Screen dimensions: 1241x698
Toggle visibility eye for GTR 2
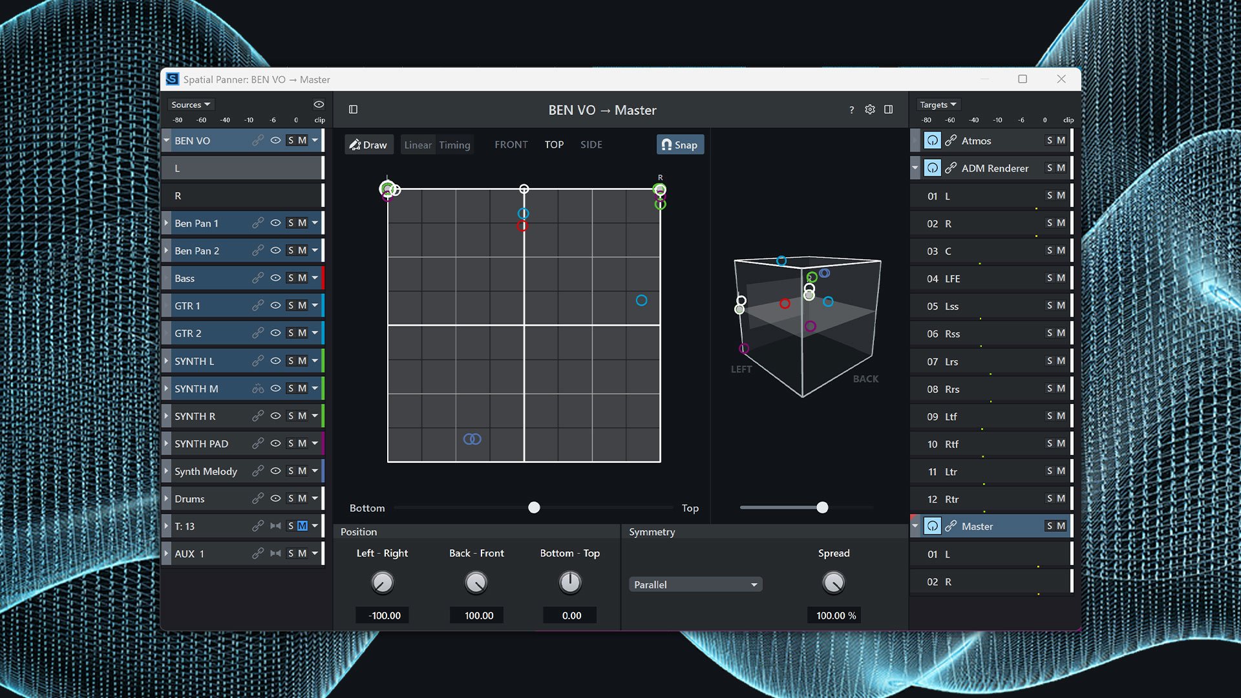pos(275,333)
